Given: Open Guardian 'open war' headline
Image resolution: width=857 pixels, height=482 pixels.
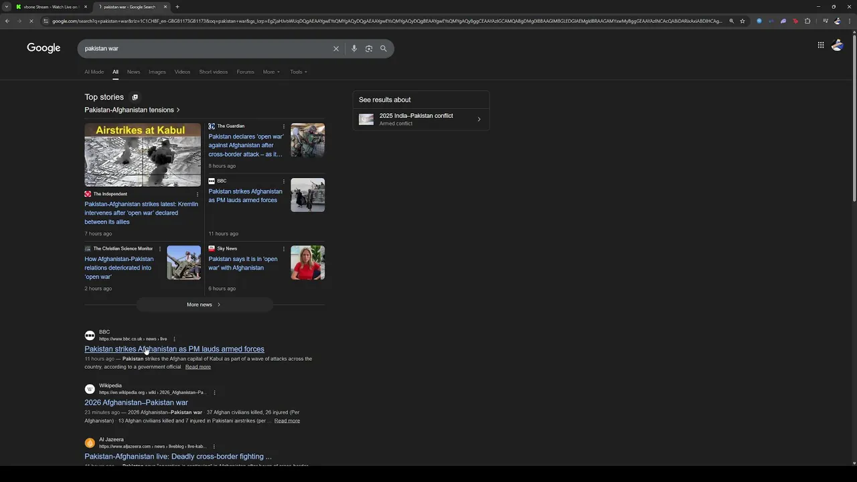Looking at the screenshot, I should [246, 145].
